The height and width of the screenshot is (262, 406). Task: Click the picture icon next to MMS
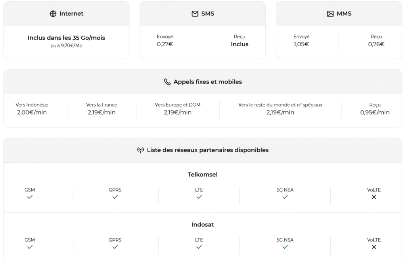point(330,13)
